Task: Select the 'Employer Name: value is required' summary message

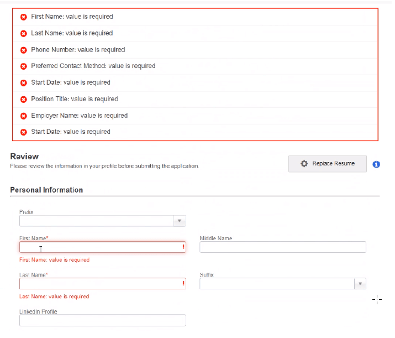Action: click(x=79, y=116)
